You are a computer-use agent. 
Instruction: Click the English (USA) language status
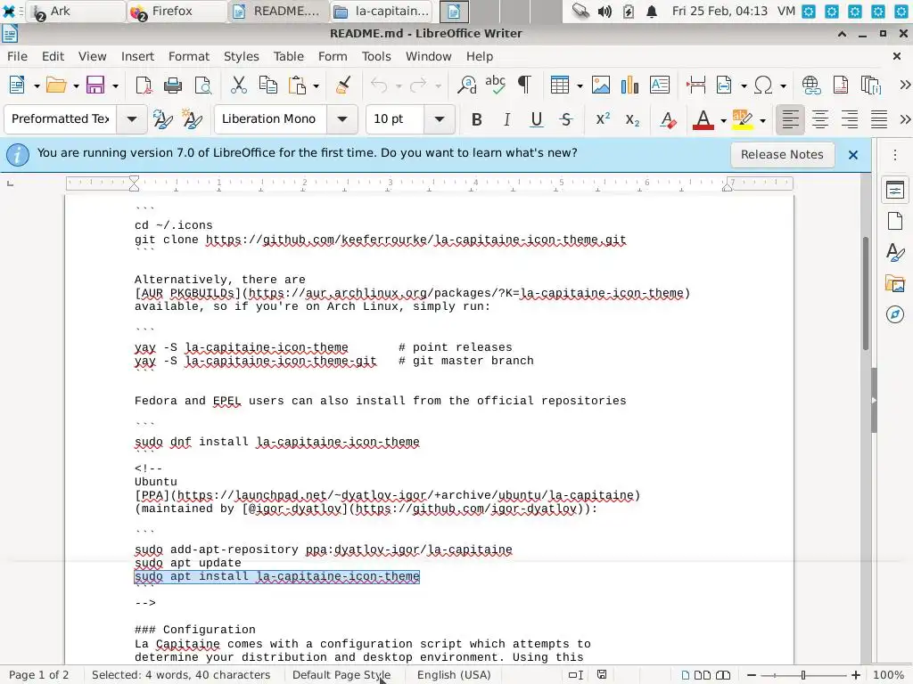(x=454, y=675)
